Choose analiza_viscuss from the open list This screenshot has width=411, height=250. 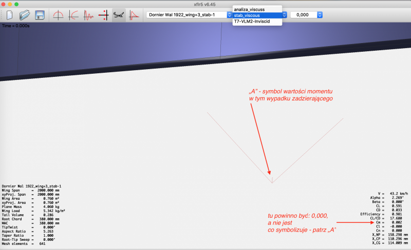(248, 9)
